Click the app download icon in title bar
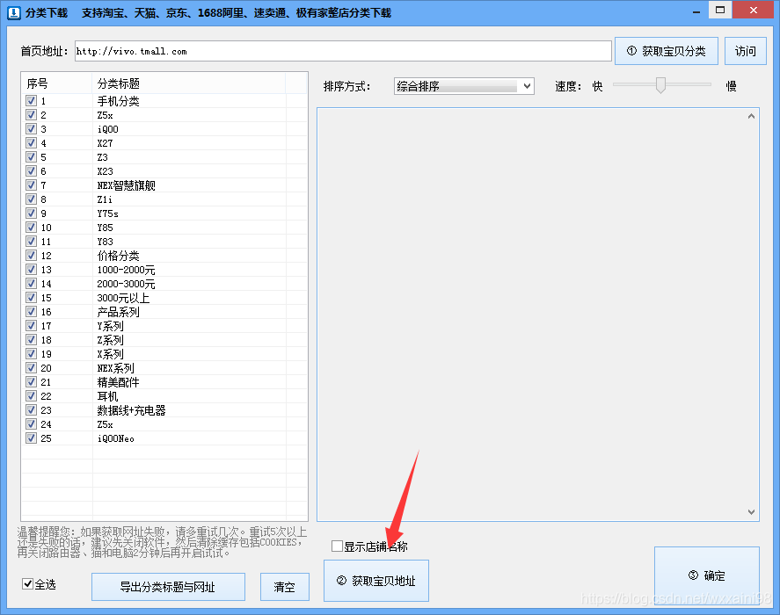This screenshot has width=780, height=615. click(13, 12)
